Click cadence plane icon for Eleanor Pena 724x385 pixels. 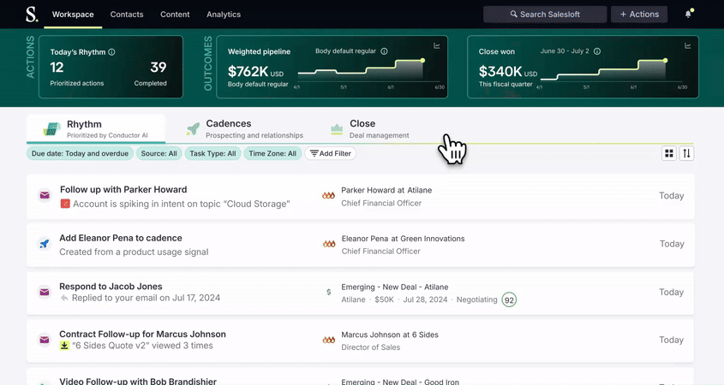click(x=45, y=244)
